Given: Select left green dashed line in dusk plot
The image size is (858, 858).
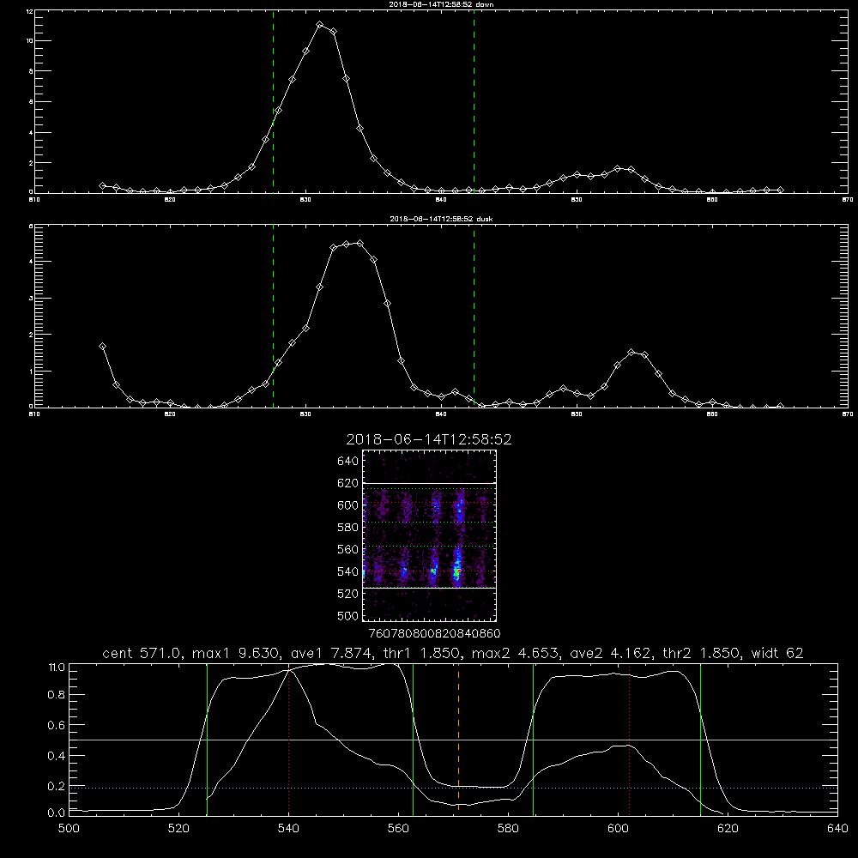Looking at the screenshot, I should 273,317.
